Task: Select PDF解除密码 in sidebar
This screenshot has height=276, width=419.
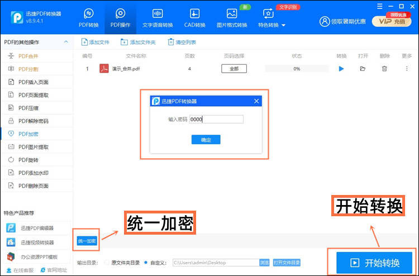Action: pyautogui.click(x=37, y=121)
